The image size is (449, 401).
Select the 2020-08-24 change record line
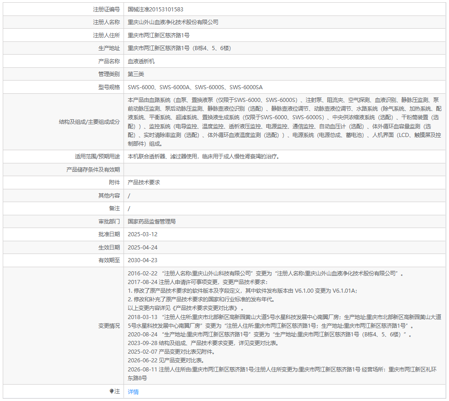(270, 335)
